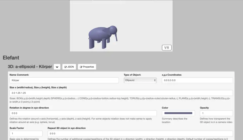Enter VR mode in 3D viewer
This screenshot has width=243, height=140.
point(167,48)
